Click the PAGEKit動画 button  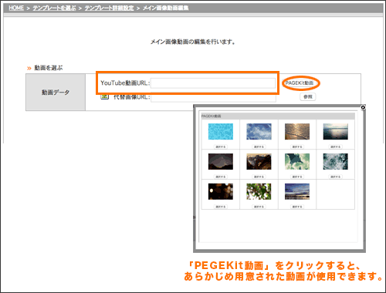pos(300,83)
